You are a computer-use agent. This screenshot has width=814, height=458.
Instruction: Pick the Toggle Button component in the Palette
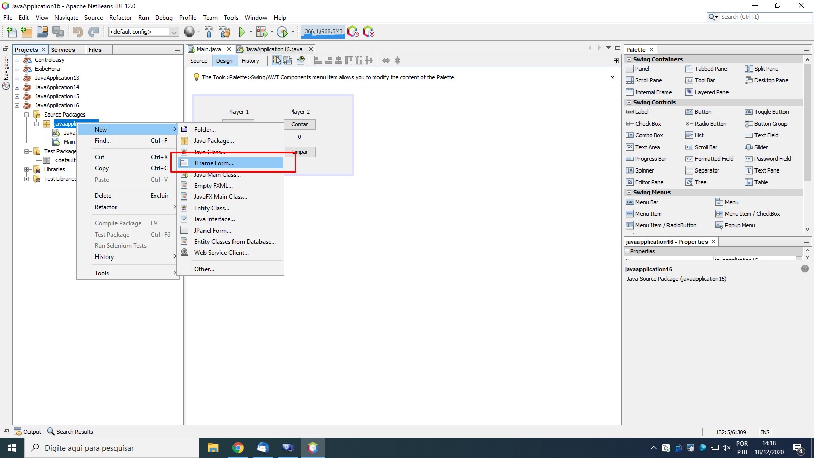[767, 112]
